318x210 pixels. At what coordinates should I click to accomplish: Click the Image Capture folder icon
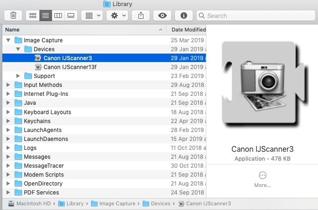(x=18, y=40)
